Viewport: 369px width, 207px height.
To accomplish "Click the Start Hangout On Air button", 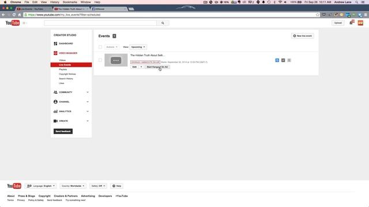I will point(157,67).
